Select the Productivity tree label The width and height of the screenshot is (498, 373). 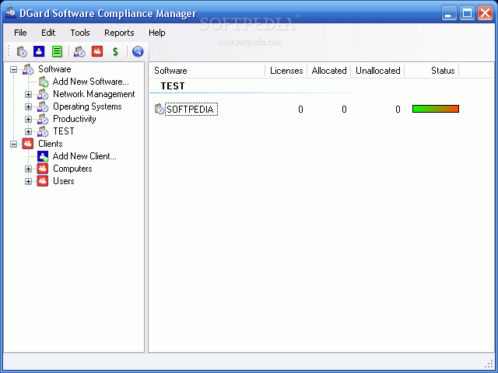point(75,119)
